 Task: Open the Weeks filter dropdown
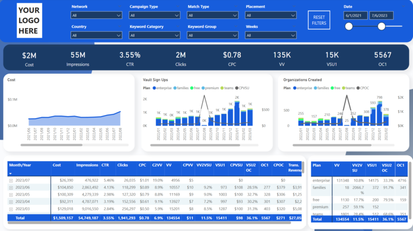[270, 35]
